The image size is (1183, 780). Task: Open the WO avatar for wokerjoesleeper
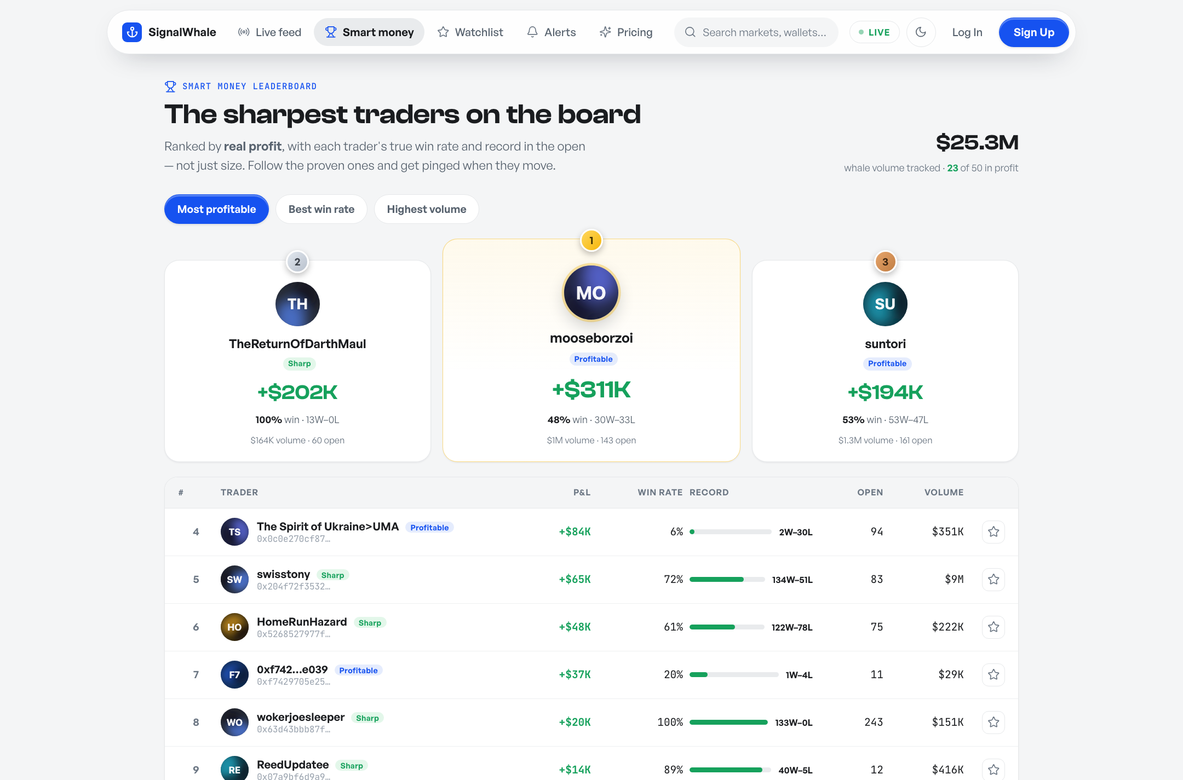[234, 722]
